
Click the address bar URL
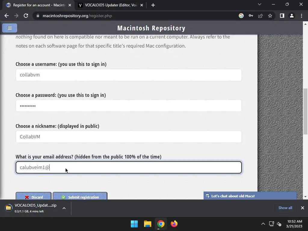click(x=77, y=16)
